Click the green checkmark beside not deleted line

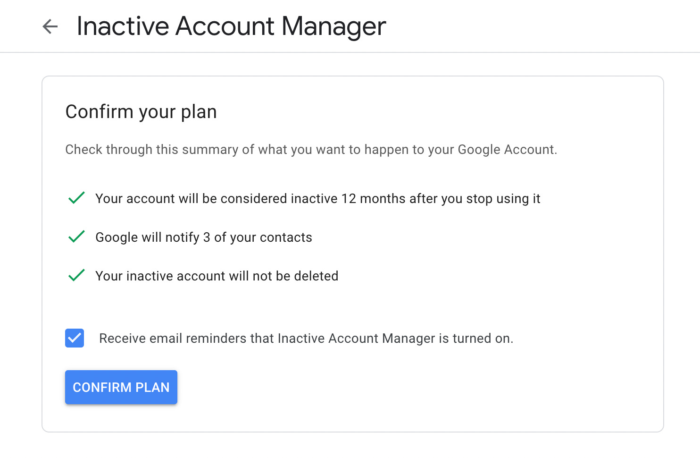click(x=76, y=275)
